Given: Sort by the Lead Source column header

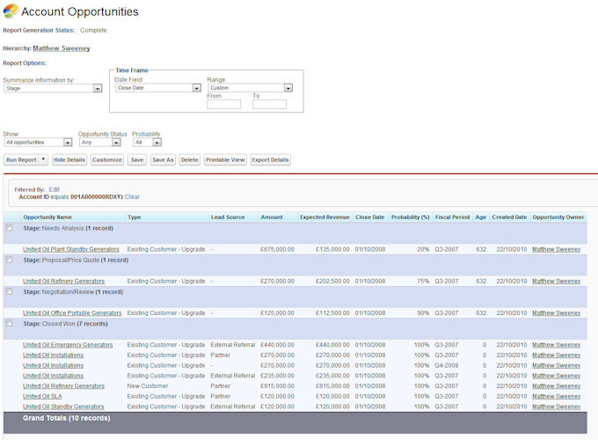Looking at the screenshot, I should pos(228,216).
